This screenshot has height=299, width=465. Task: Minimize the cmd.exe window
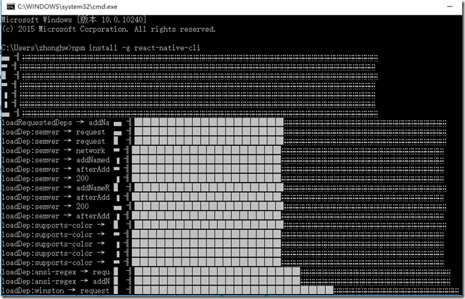click(449, 6)
